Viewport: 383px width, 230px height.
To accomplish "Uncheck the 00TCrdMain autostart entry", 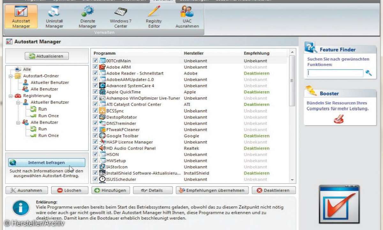I will tap(95, 61).
